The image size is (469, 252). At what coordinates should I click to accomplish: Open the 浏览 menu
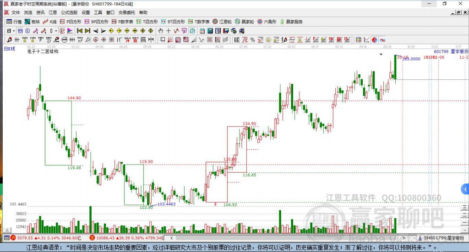(28, 12)
